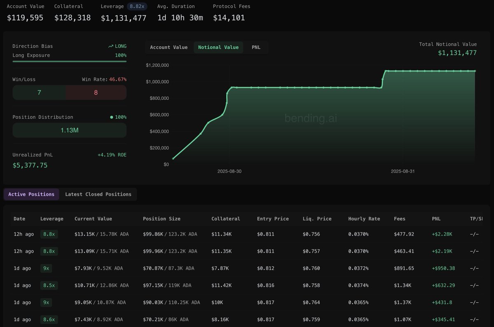Click the 7 wins segment
The width and height of the screenshot is (494, 327).
pos(39,92)
